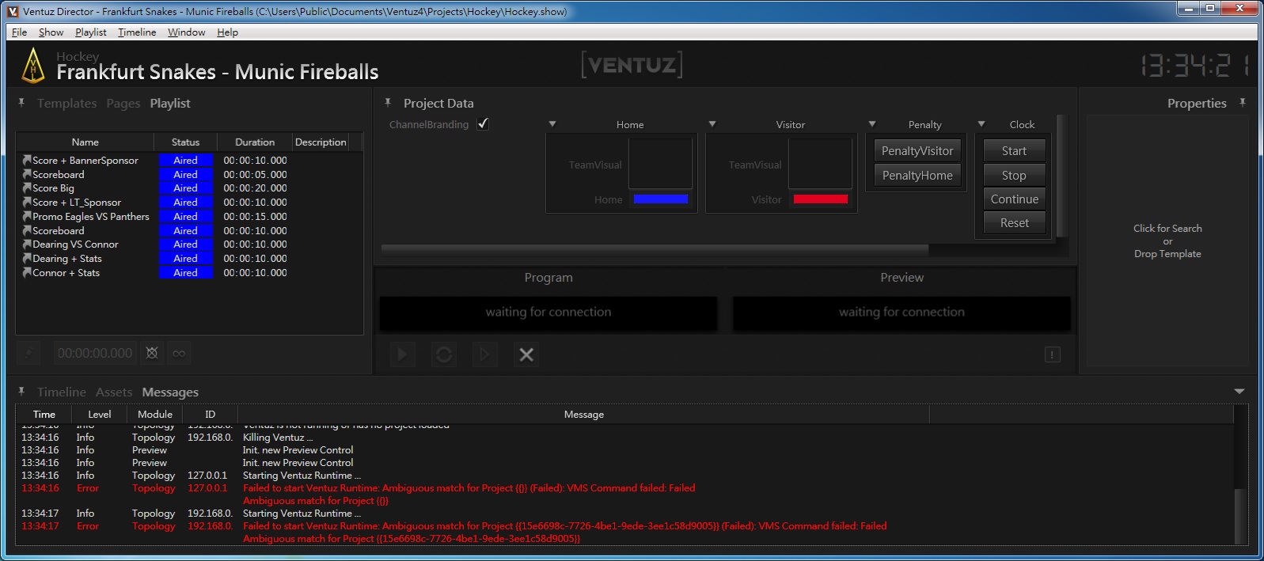The image size is (1264, 561).
Task: Click the infinity loop icon in Playlist
Action: [179, 354]
